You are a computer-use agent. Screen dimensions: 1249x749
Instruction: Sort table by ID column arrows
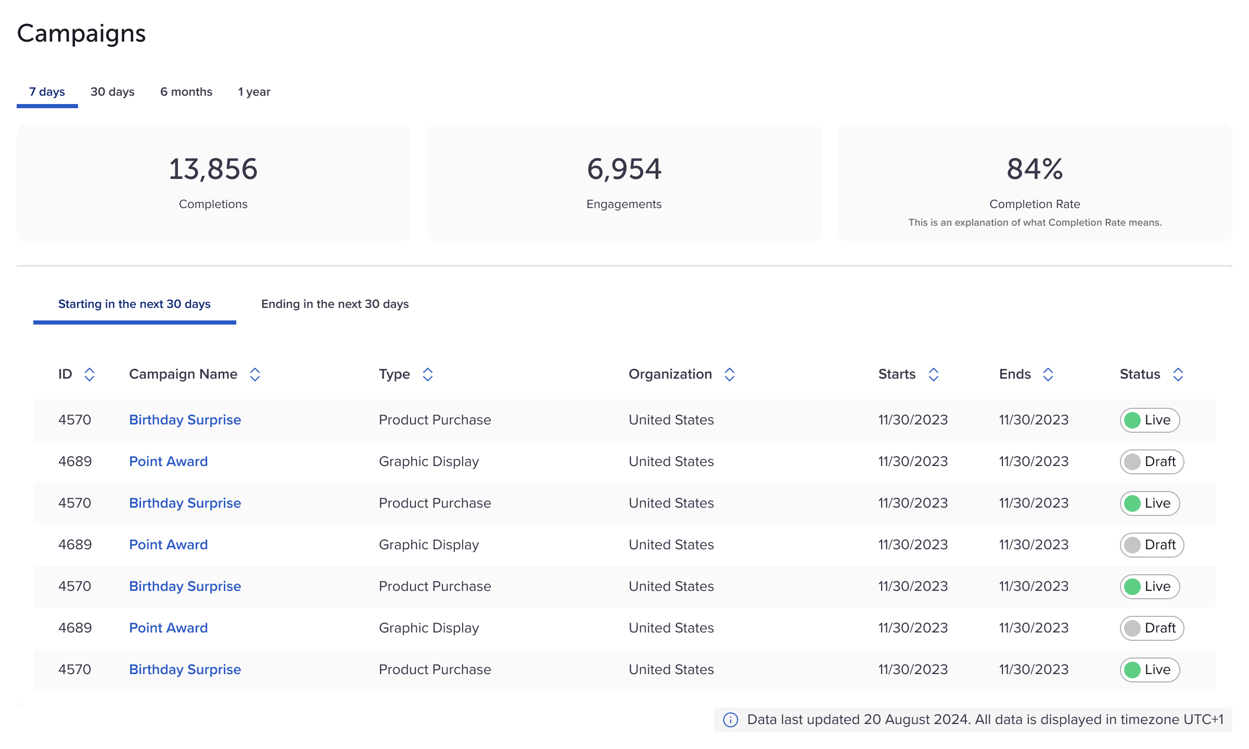[90, 374]
